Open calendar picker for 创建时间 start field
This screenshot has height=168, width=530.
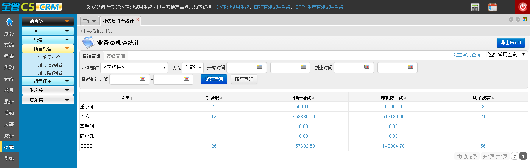[366, 67]
